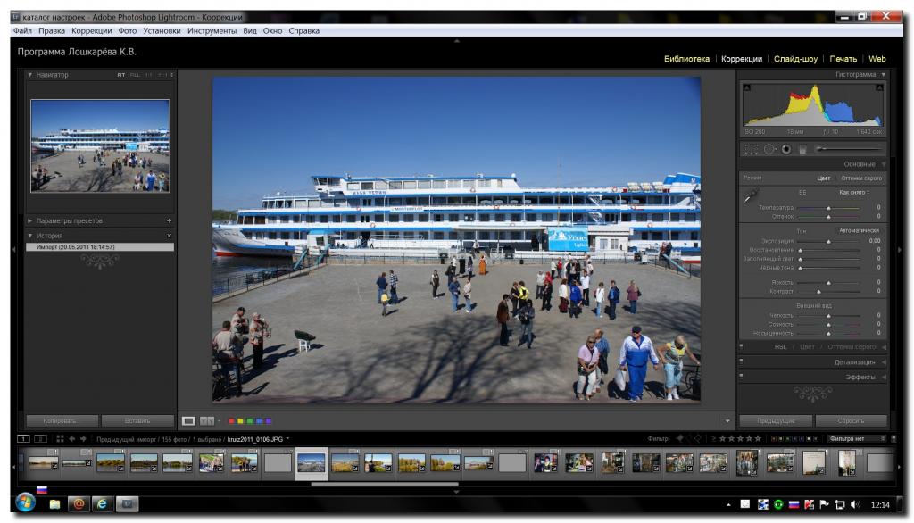914x523 pixels.
Task: Pick the white balance eyedropper tool
Action: [x=751, y=195]
